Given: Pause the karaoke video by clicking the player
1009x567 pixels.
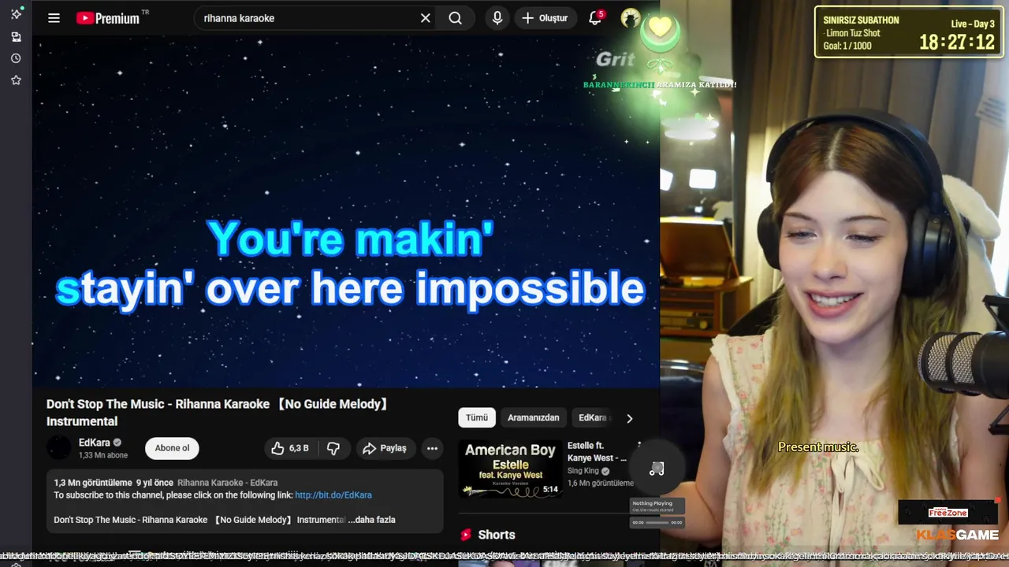Looking at the screenshot, I should point(345,211).
